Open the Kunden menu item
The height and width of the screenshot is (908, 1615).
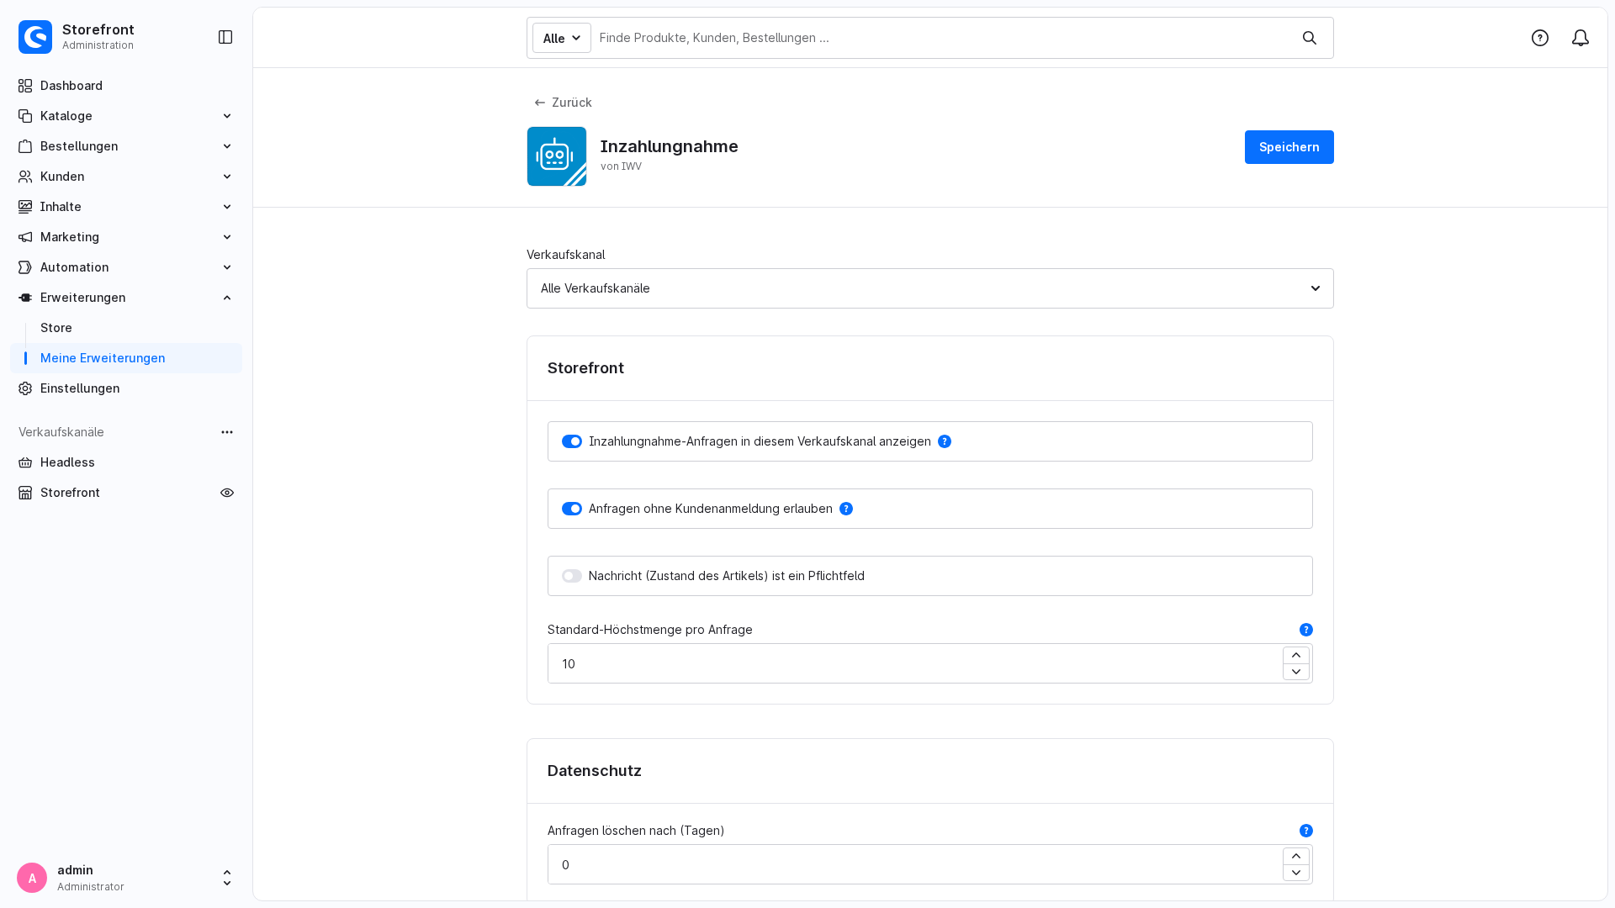pos(126,177)
